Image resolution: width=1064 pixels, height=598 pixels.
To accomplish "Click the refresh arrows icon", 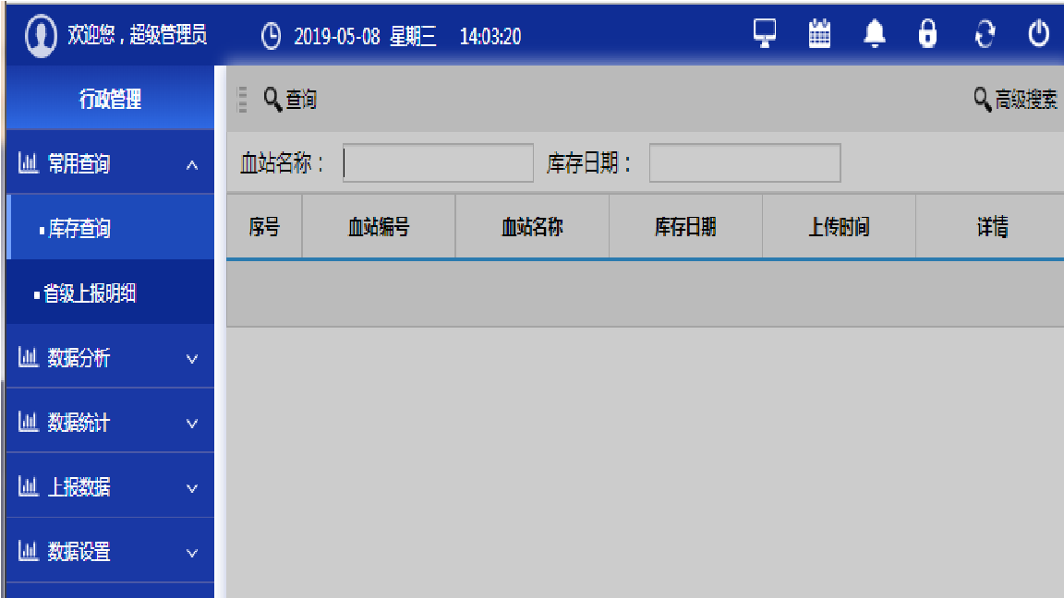I will coord(984,34).
